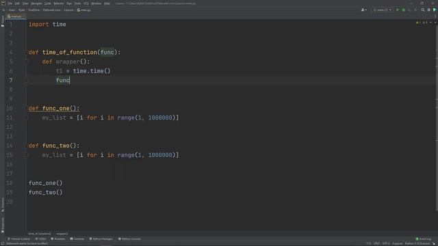Click the cursor line:column position in status bar
The height and width of the screenshot is (246, 438).
pyautogui.click(x=369, y=244)
